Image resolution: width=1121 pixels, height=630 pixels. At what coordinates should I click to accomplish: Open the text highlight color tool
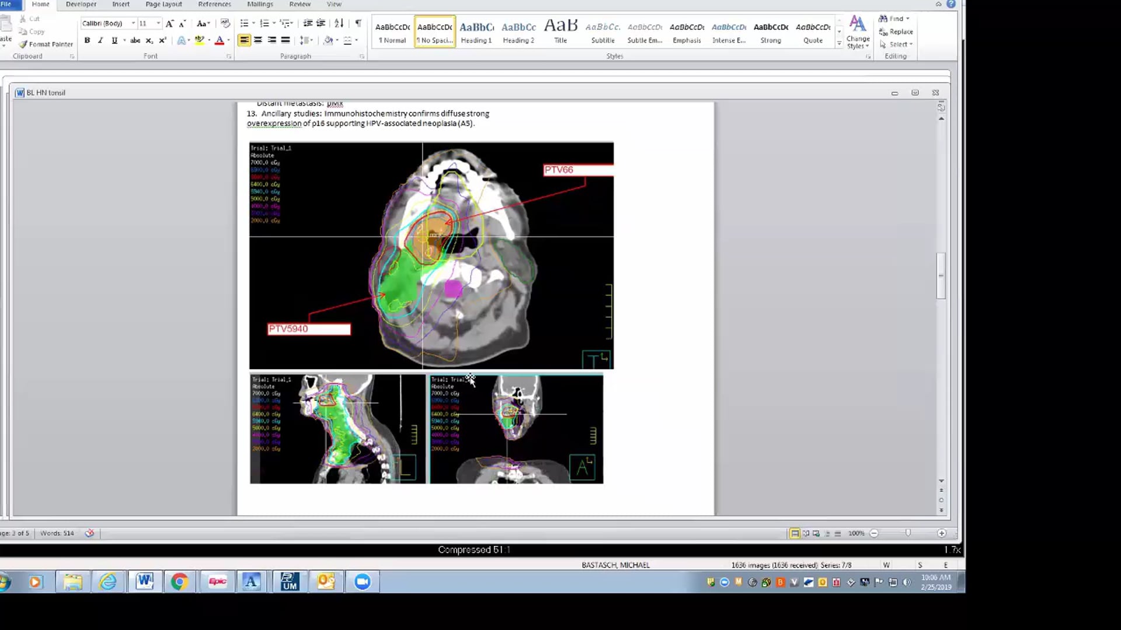click(199, 40)
